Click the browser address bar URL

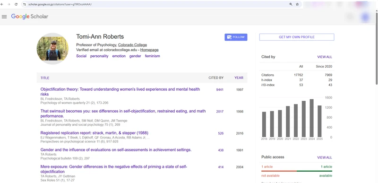(x=60, y=4)
